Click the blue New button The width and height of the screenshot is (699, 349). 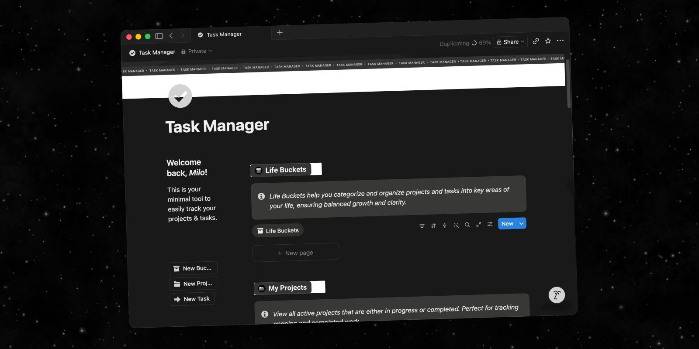pyautogui.click(x=507, y=224)
